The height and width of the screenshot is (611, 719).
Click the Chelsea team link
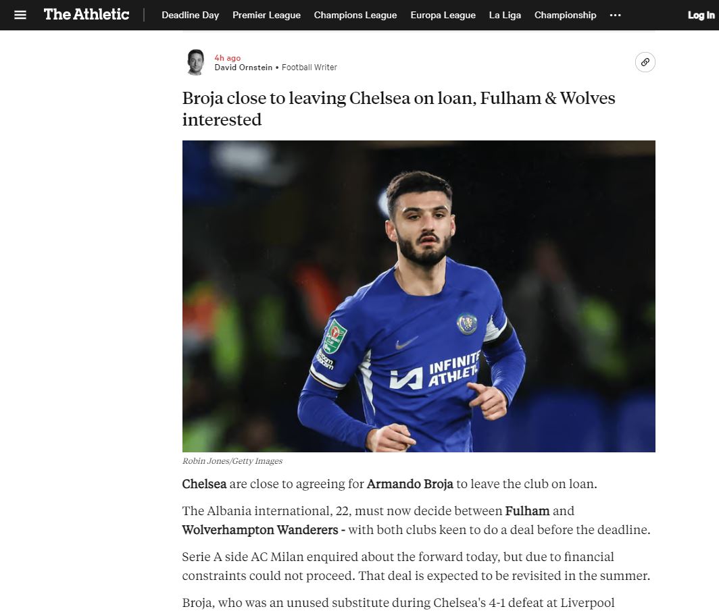click(x=204, y=483)
